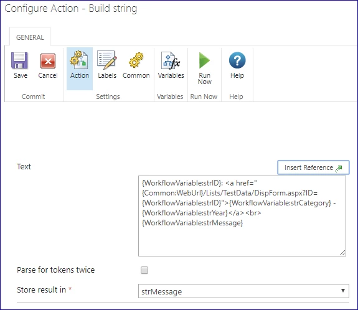Click the Variables label in ribbon
358x310 pixels.
[171, 75]
